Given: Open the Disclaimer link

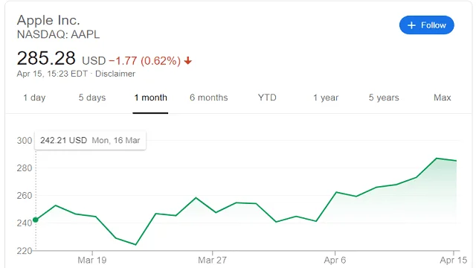Looking at the screenshot, I should (x=115, y=74).
